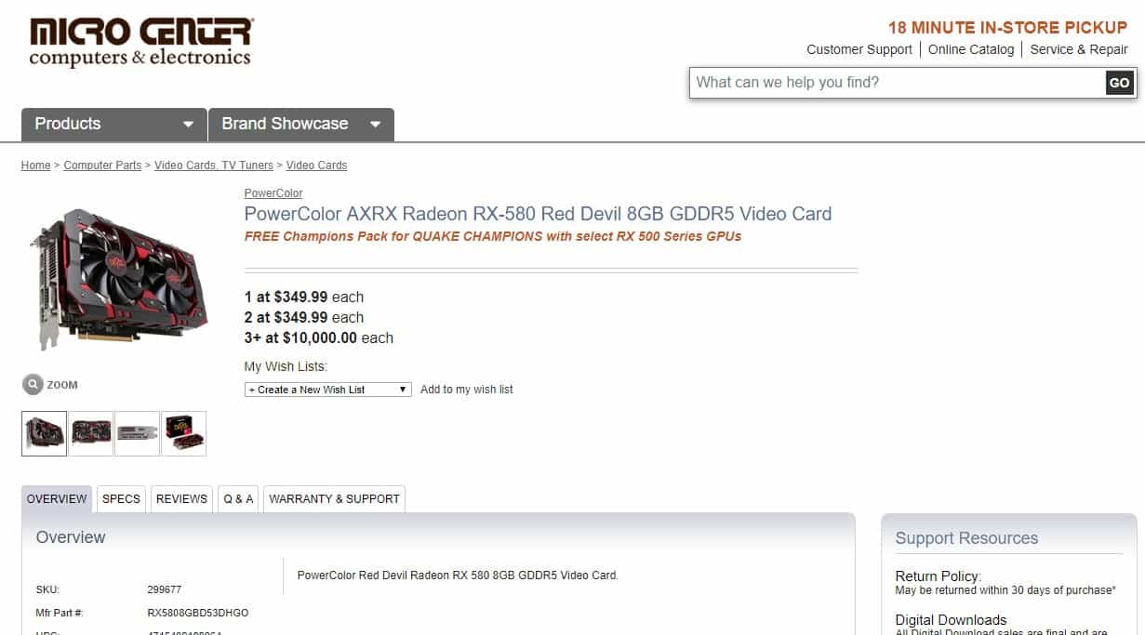This screenshot has height=635, width=1145.
Task: Focus the 'What can we help you find?' search field
Action: point(898,83)
